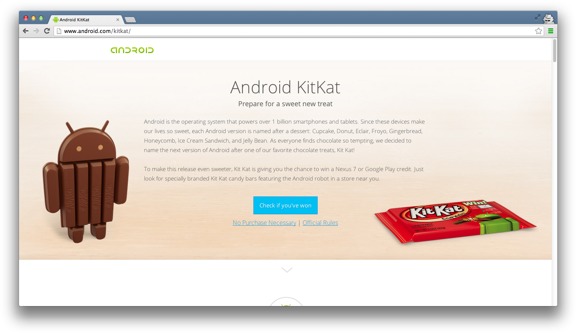The width and height of the screenshot is (576, 333).
Task: Click the green Android robot tab favicon
Action: point(56,20)
